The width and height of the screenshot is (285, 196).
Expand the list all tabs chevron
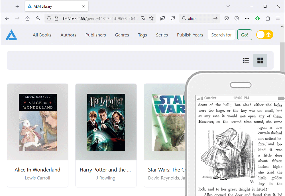(x=228, y=6)
